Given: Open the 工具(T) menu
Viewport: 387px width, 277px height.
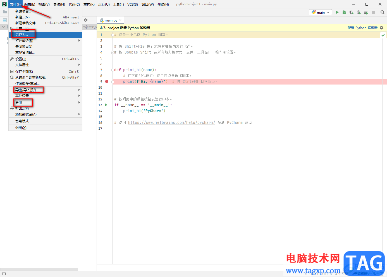Looking at the screenshot, I should [118, 4].
